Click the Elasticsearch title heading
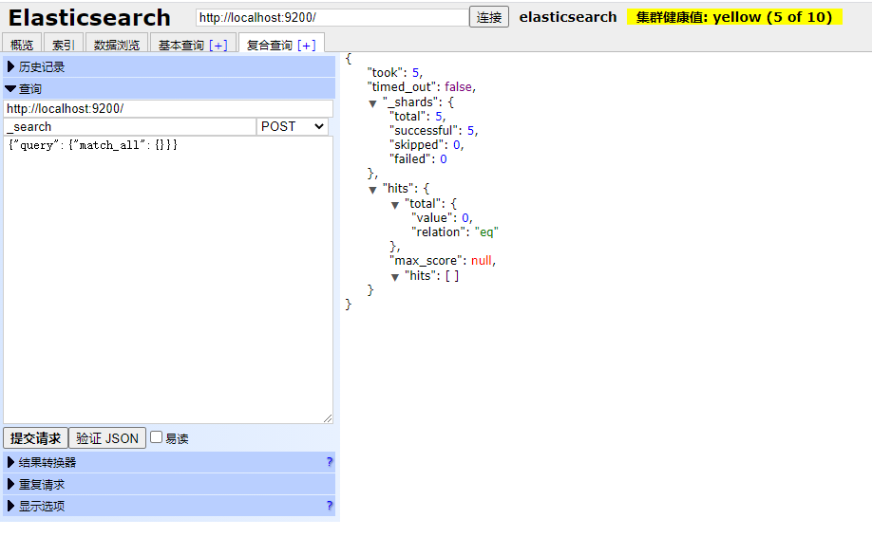Screen dimensions: 872x537 click(x=89, y=18)
